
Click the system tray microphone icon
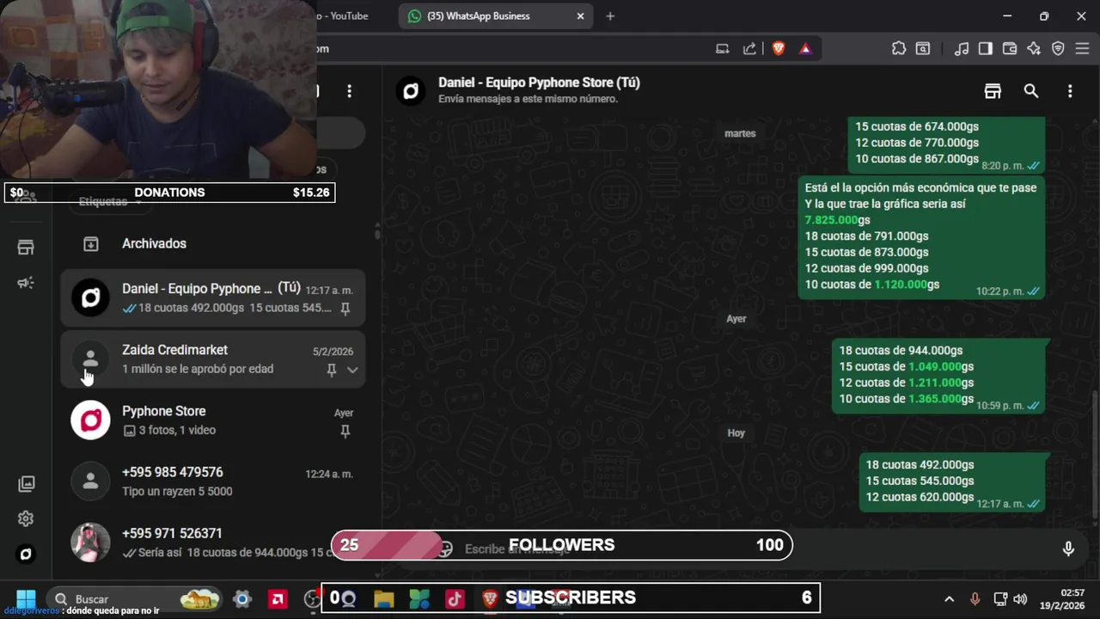pyautogui.click(x=975, y=599)
